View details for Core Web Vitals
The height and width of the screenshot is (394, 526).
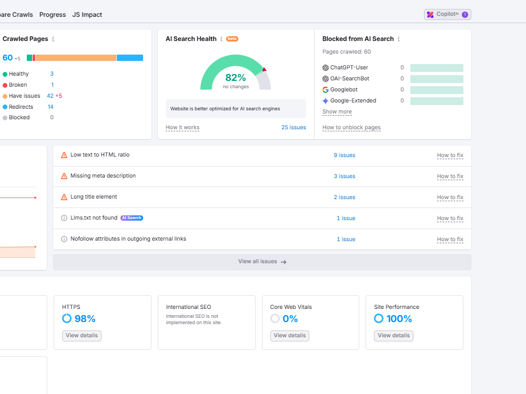tap(290, 336)
